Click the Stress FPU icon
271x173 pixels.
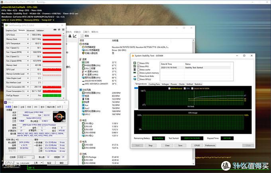point(135,66)
